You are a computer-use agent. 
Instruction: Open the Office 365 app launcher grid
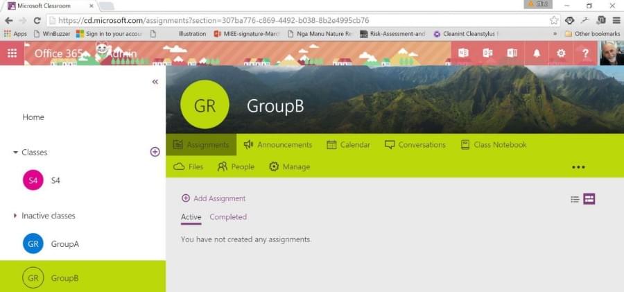12,53
